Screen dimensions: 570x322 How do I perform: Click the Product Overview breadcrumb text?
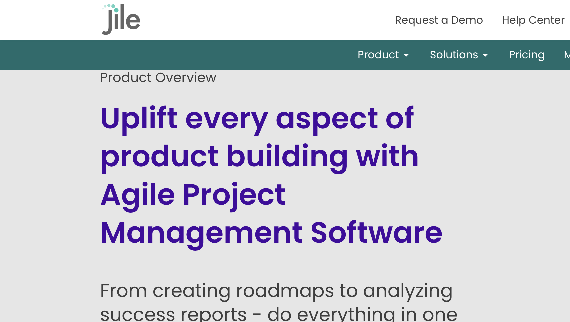click(x=158, y=77)
